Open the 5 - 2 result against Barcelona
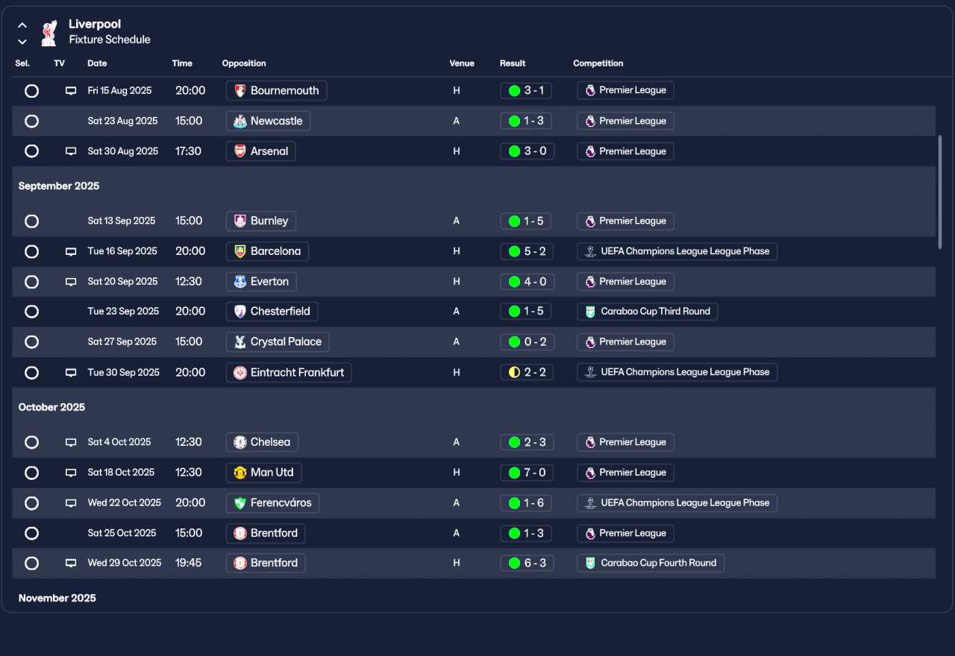955x656 pixels. pos(527,252)
